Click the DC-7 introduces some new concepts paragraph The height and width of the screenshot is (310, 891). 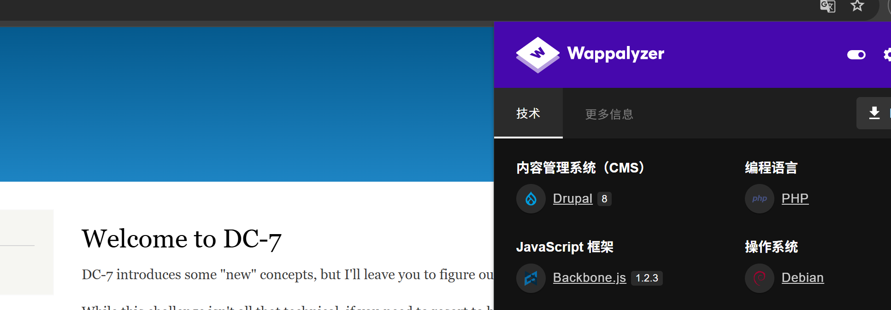pos(288,275)
